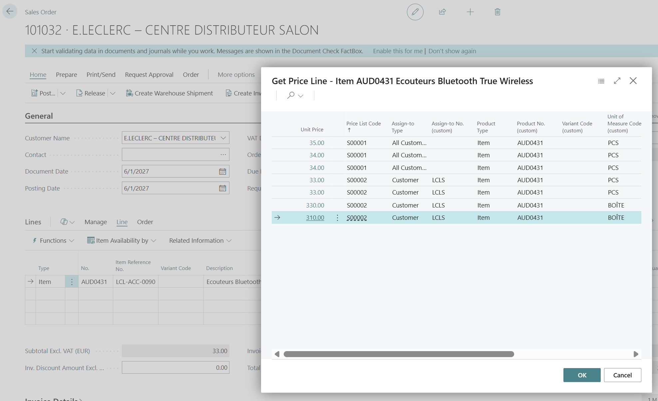Click the Inv. Discount Amount field
Image resolution: width=658 pixels, height=401 pixels.
pyautogui.click(x=175, y=368)
